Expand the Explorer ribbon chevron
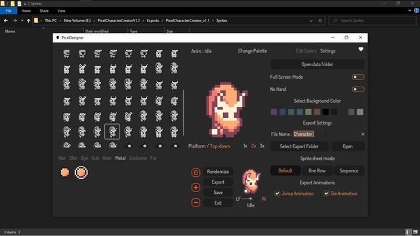This screenshot has height=236, width=420. [409, 10]
